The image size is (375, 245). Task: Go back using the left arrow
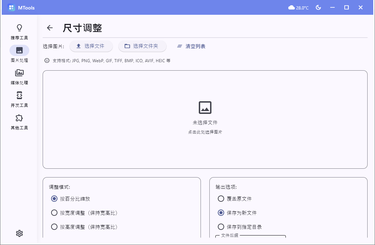click(49, 28)
